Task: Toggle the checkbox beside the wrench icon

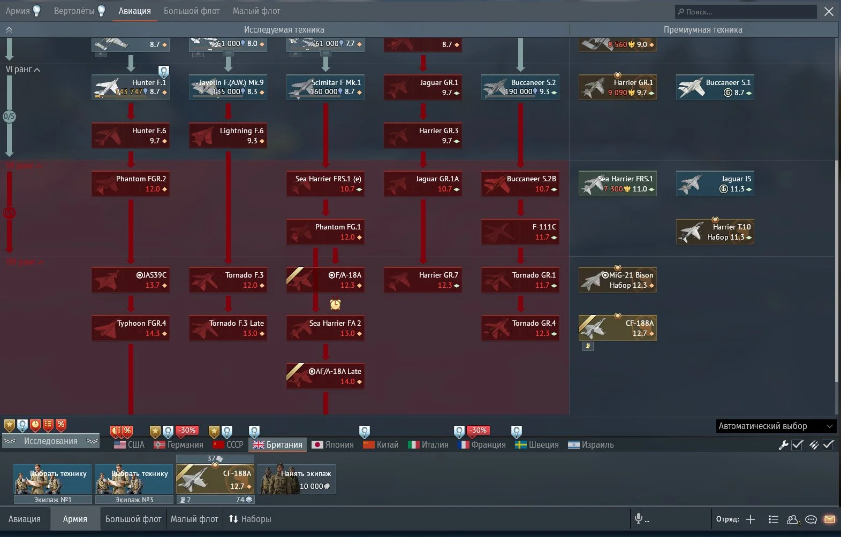Action: [x=797, y=444]
